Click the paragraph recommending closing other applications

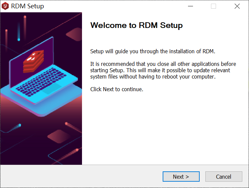pos(163,70)
